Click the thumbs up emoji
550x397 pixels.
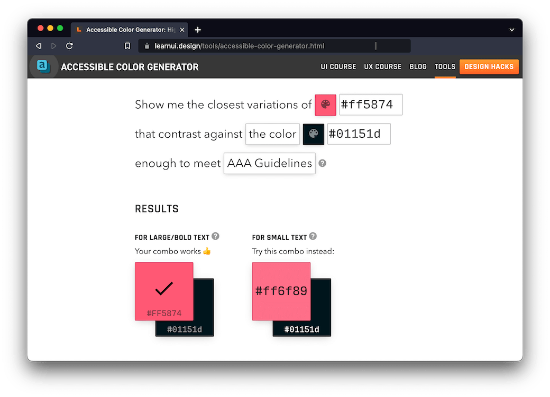tap(207, 251)
